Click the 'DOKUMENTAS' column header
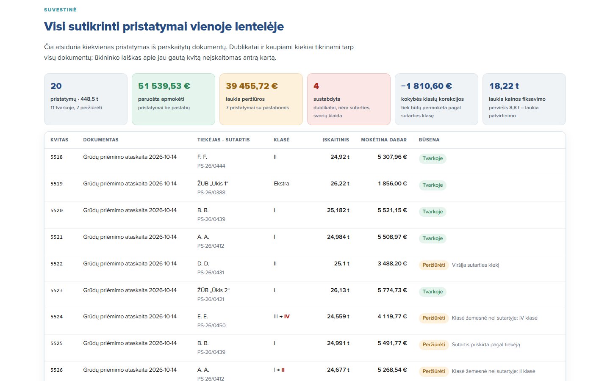 coord(101,140)
